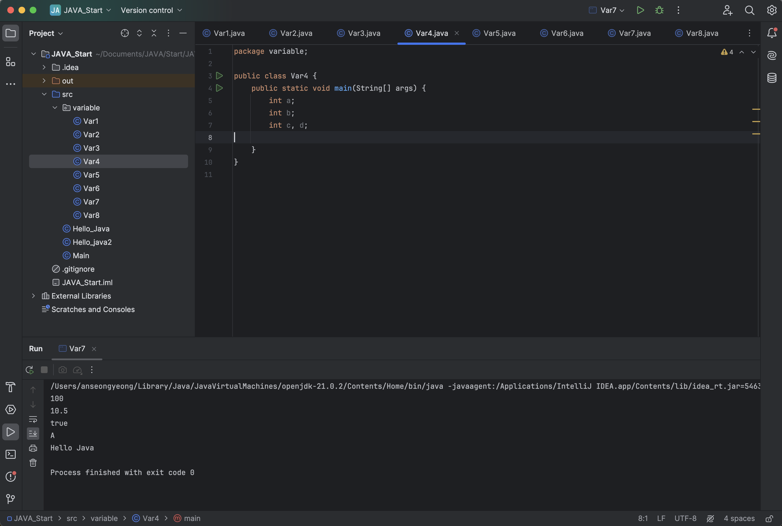Click warning stripe mark in editor scrollbar
The width and height of the screenshot is (782, 526).
click(x=756, y=109)
